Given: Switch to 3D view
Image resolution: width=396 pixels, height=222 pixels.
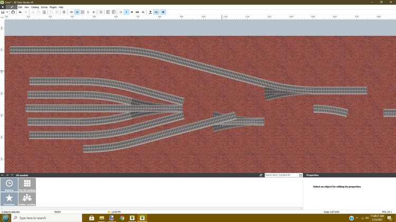Looking at the screenshot, I should coord(71,12).
